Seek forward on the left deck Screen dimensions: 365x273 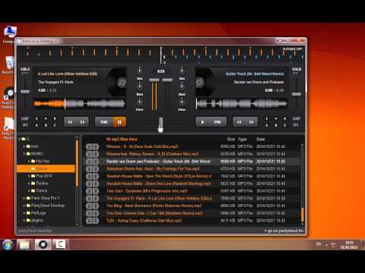pos(82,122)
